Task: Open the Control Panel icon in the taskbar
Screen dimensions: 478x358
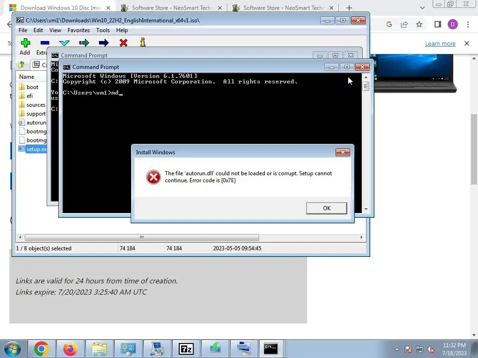Action: point(128,349)
